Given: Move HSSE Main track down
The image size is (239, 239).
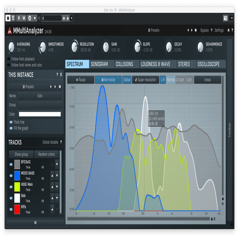Looking at the screenshot, I should pyautogui.click(x=57, y=187).
